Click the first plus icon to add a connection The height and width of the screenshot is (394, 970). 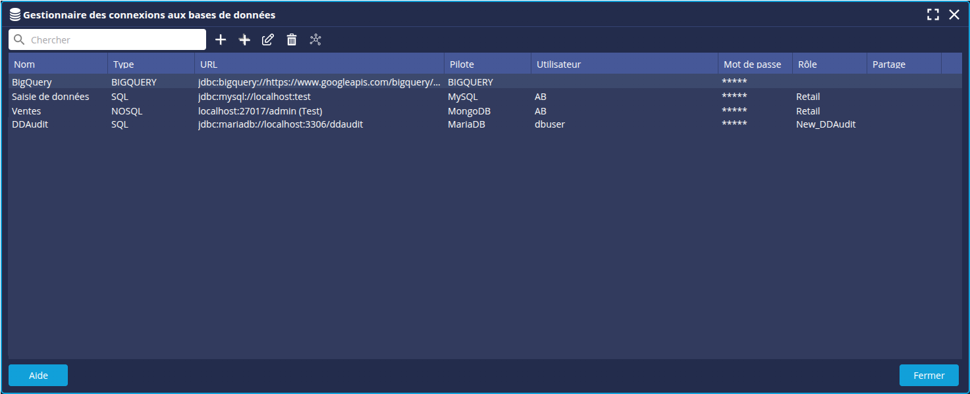pyautogui.click(x=221, y=40)
